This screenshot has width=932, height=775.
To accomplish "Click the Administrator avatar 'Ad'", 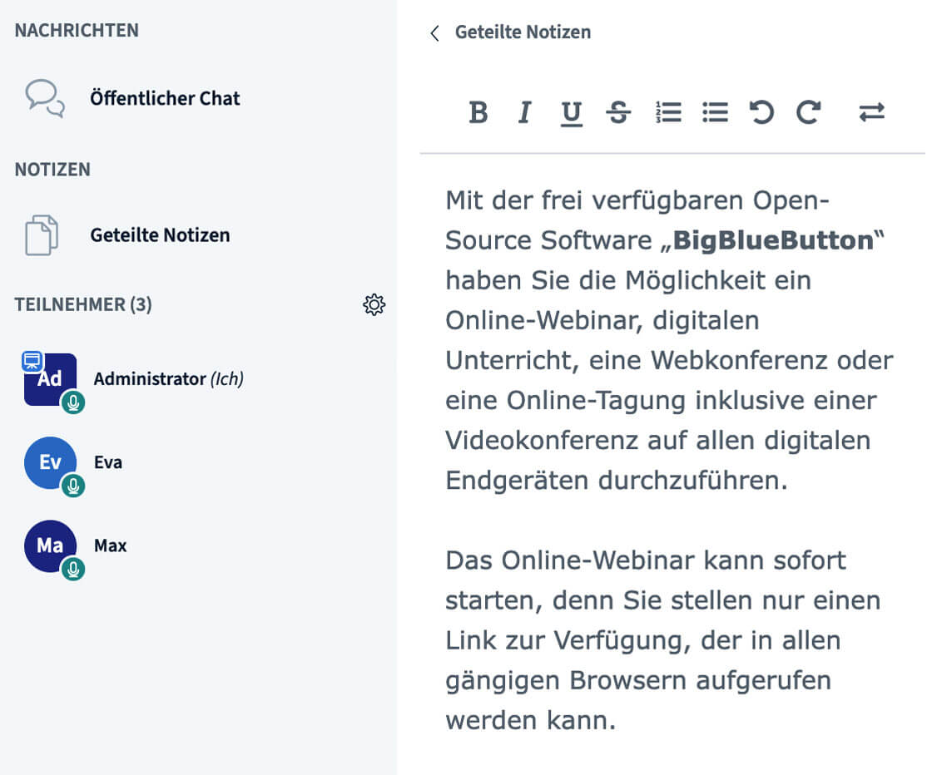I will [x=51, y=379].
